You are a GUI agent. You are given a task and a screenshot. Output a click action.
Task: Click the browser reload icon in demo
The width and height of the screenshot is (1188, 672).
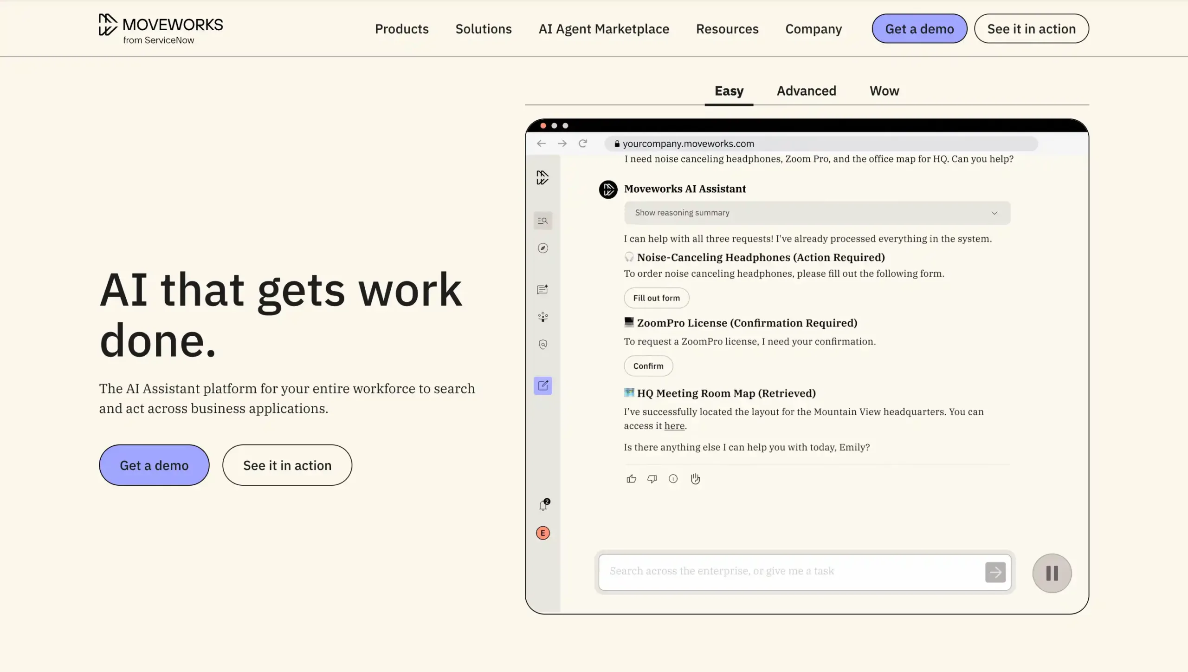(583, 143)
